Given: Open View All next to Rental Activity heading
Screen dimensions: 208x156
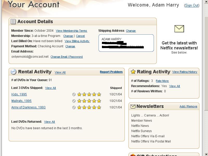Looking at the screenshot, I should pyautogui.click(x=60, y=72).
